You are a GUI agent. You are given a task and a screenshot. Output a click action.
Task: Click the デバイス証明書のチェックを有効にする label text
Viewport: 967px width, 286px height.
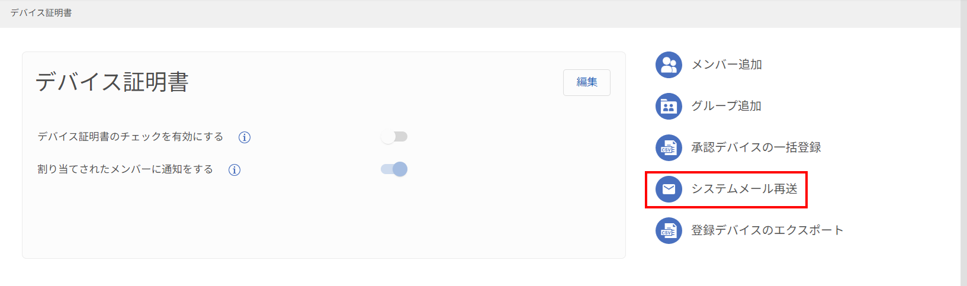131,137
